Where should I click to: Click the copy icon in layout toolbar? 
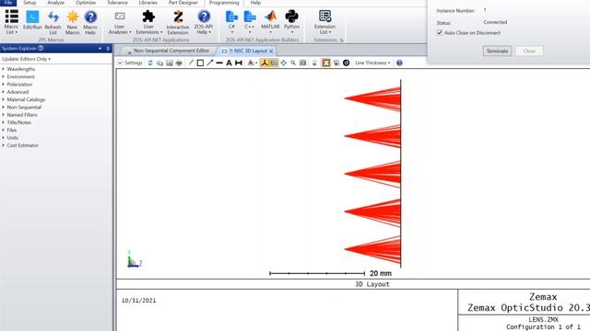[x=159, y=63]
